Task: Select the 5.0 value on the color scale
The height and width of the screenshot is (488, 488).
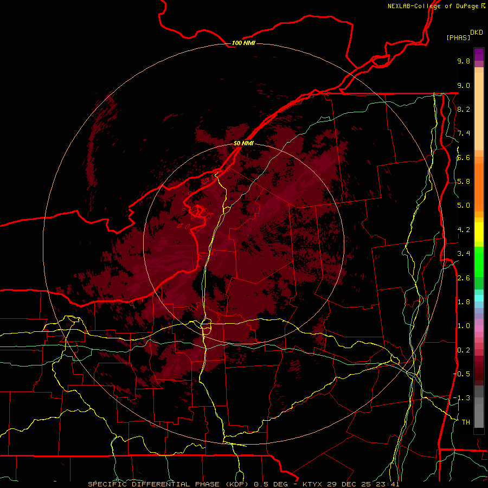Action: click(464, 206)
